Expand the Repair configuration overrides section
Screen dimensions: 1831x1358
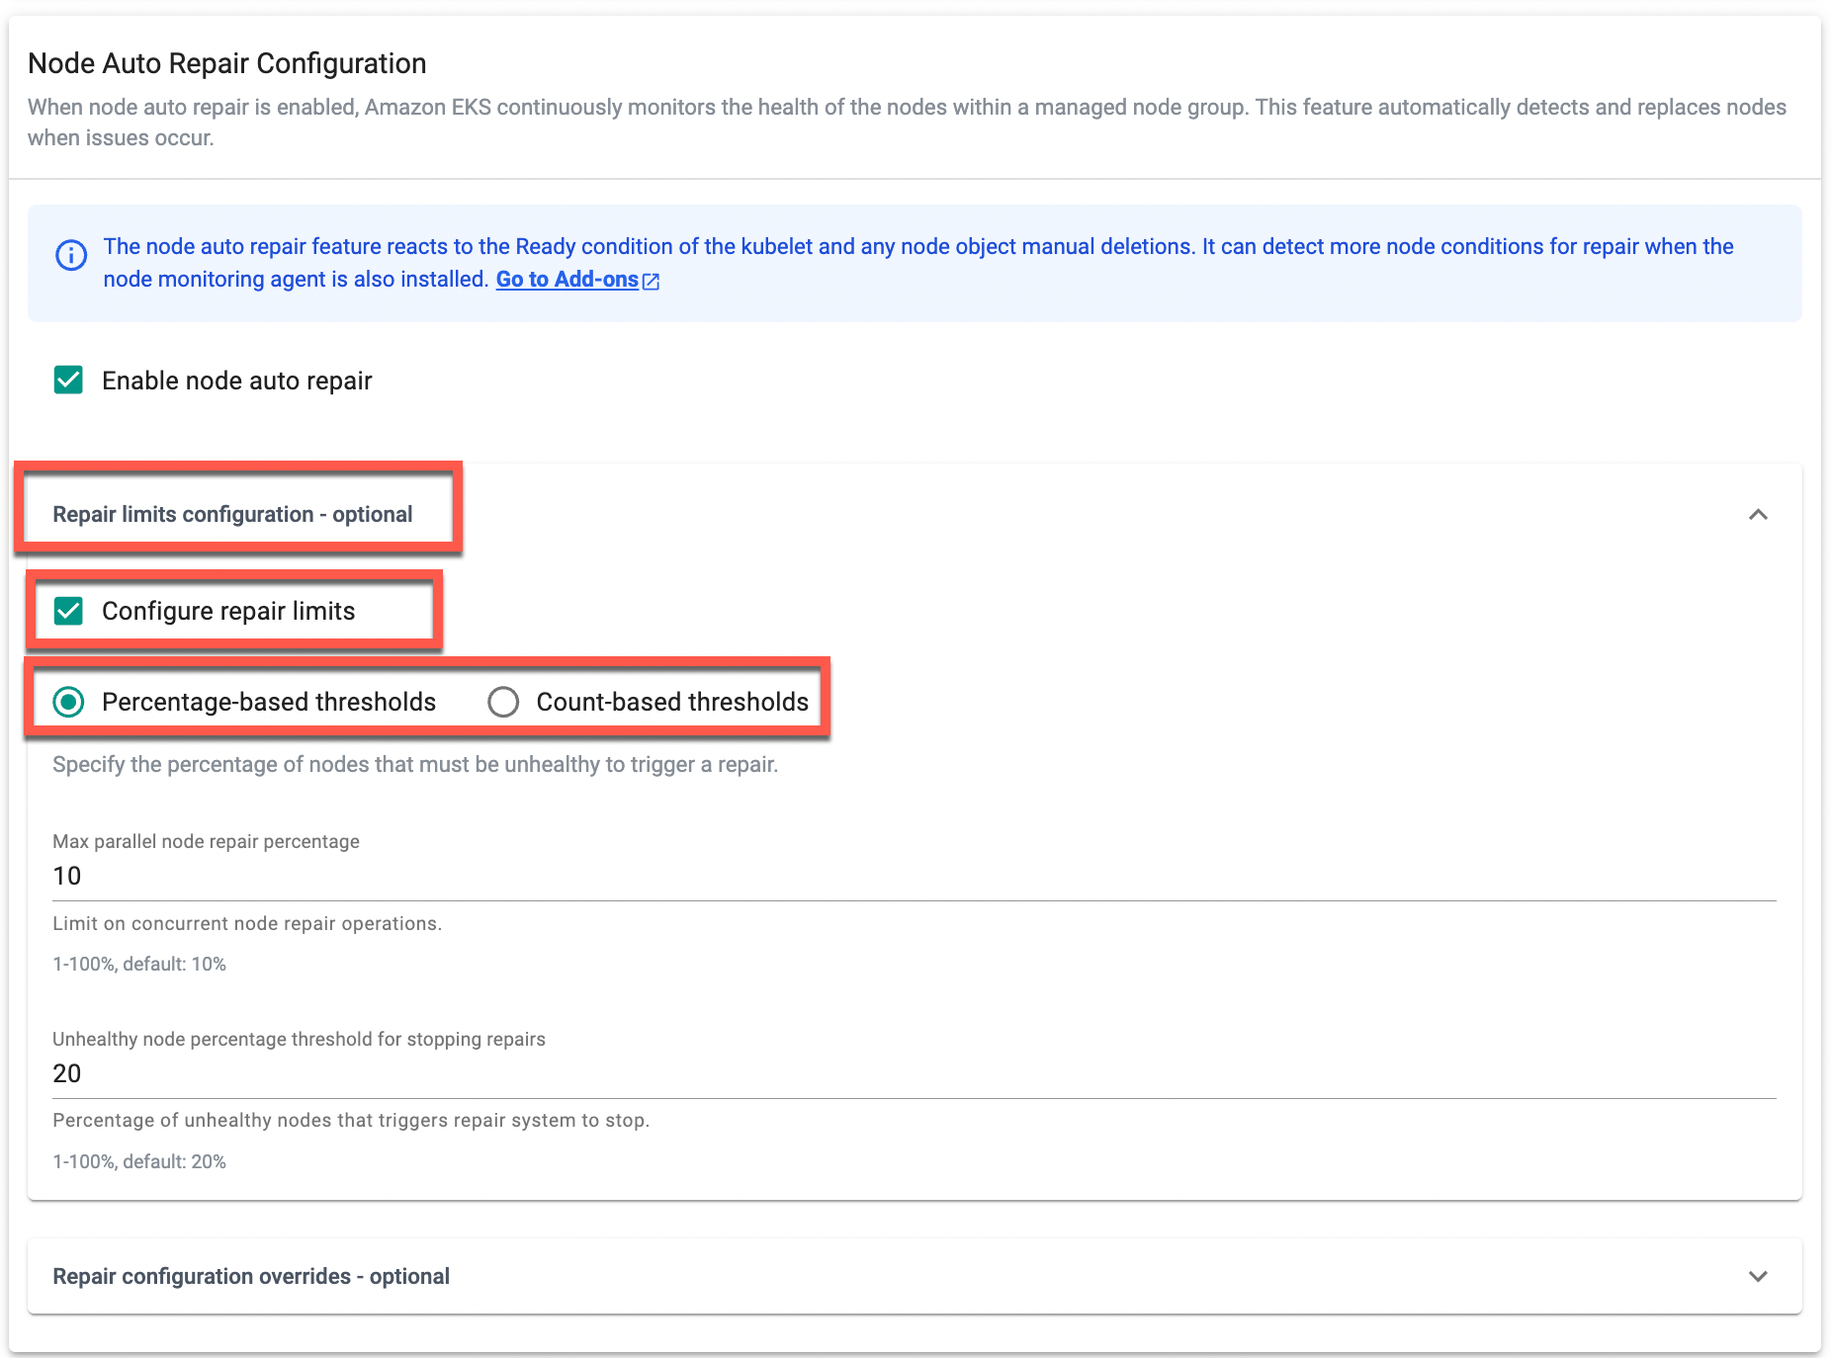point(1757,1277)
